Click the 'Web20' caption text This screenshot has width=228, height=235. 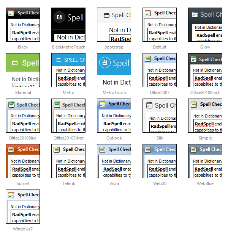coord(160,183)
